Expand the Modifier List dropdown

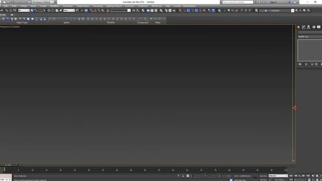310,37
